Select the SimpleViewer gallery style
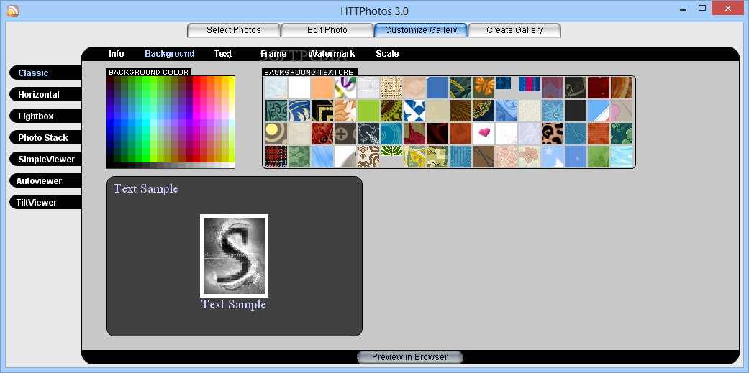The image size is (749, 373). click(x=45, y=160)
